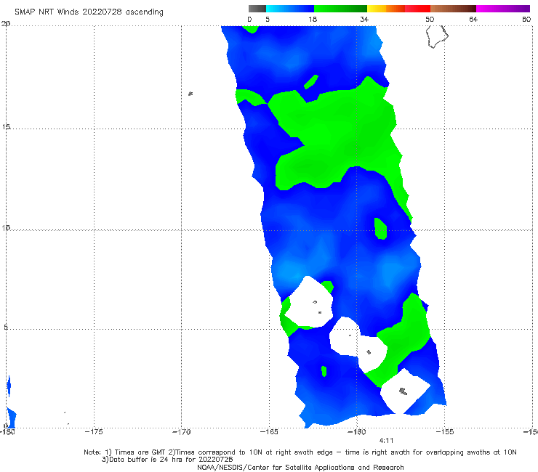Click the longitude label -175
This screenshot has width=538, height=472.
94,432
